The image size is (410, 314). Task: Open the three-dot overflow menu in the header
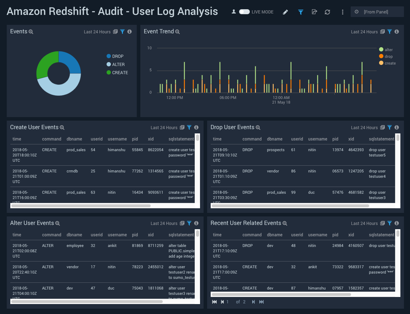coord(342,12)
